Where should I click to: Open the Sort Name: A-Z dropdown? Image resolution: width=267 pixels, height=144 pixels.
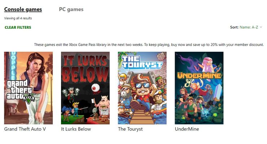click(246, 27)
